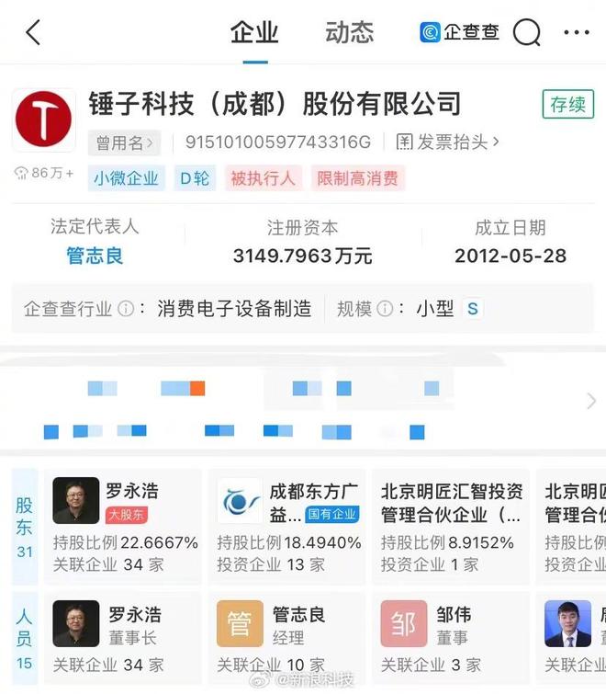Image resolution: width=606 pixels, height=694 pixels.
Task: Open shareholder 罗永浩 photo card
Action: 123,525
